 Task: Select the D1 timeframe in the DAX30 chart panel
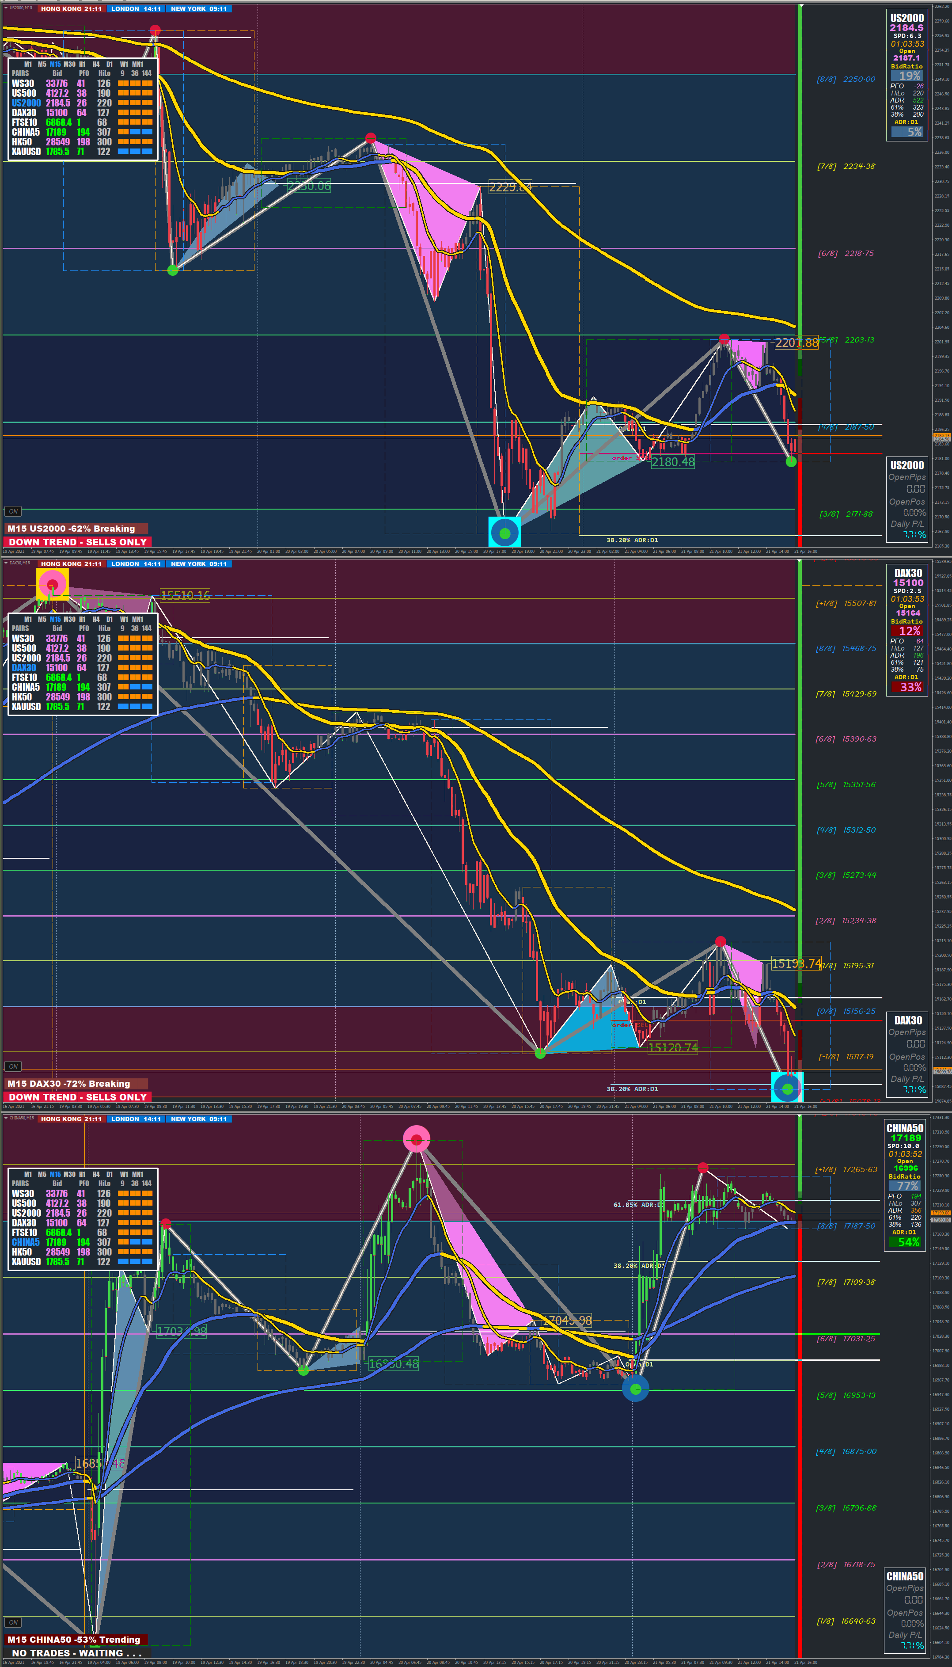point(109,619)
